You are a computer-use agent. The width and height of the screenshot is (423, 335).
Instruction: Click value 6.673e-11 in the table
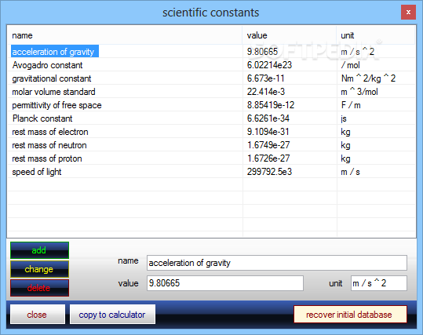coord(266,78)
